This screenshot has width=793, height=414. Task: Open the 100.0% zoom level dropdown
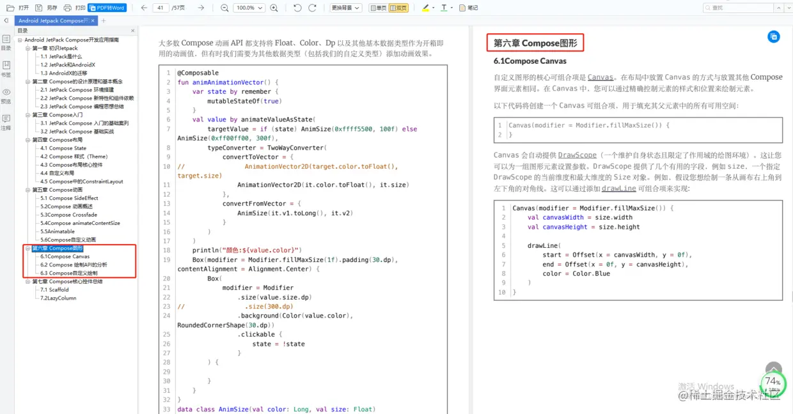click(x=249, y=8)
